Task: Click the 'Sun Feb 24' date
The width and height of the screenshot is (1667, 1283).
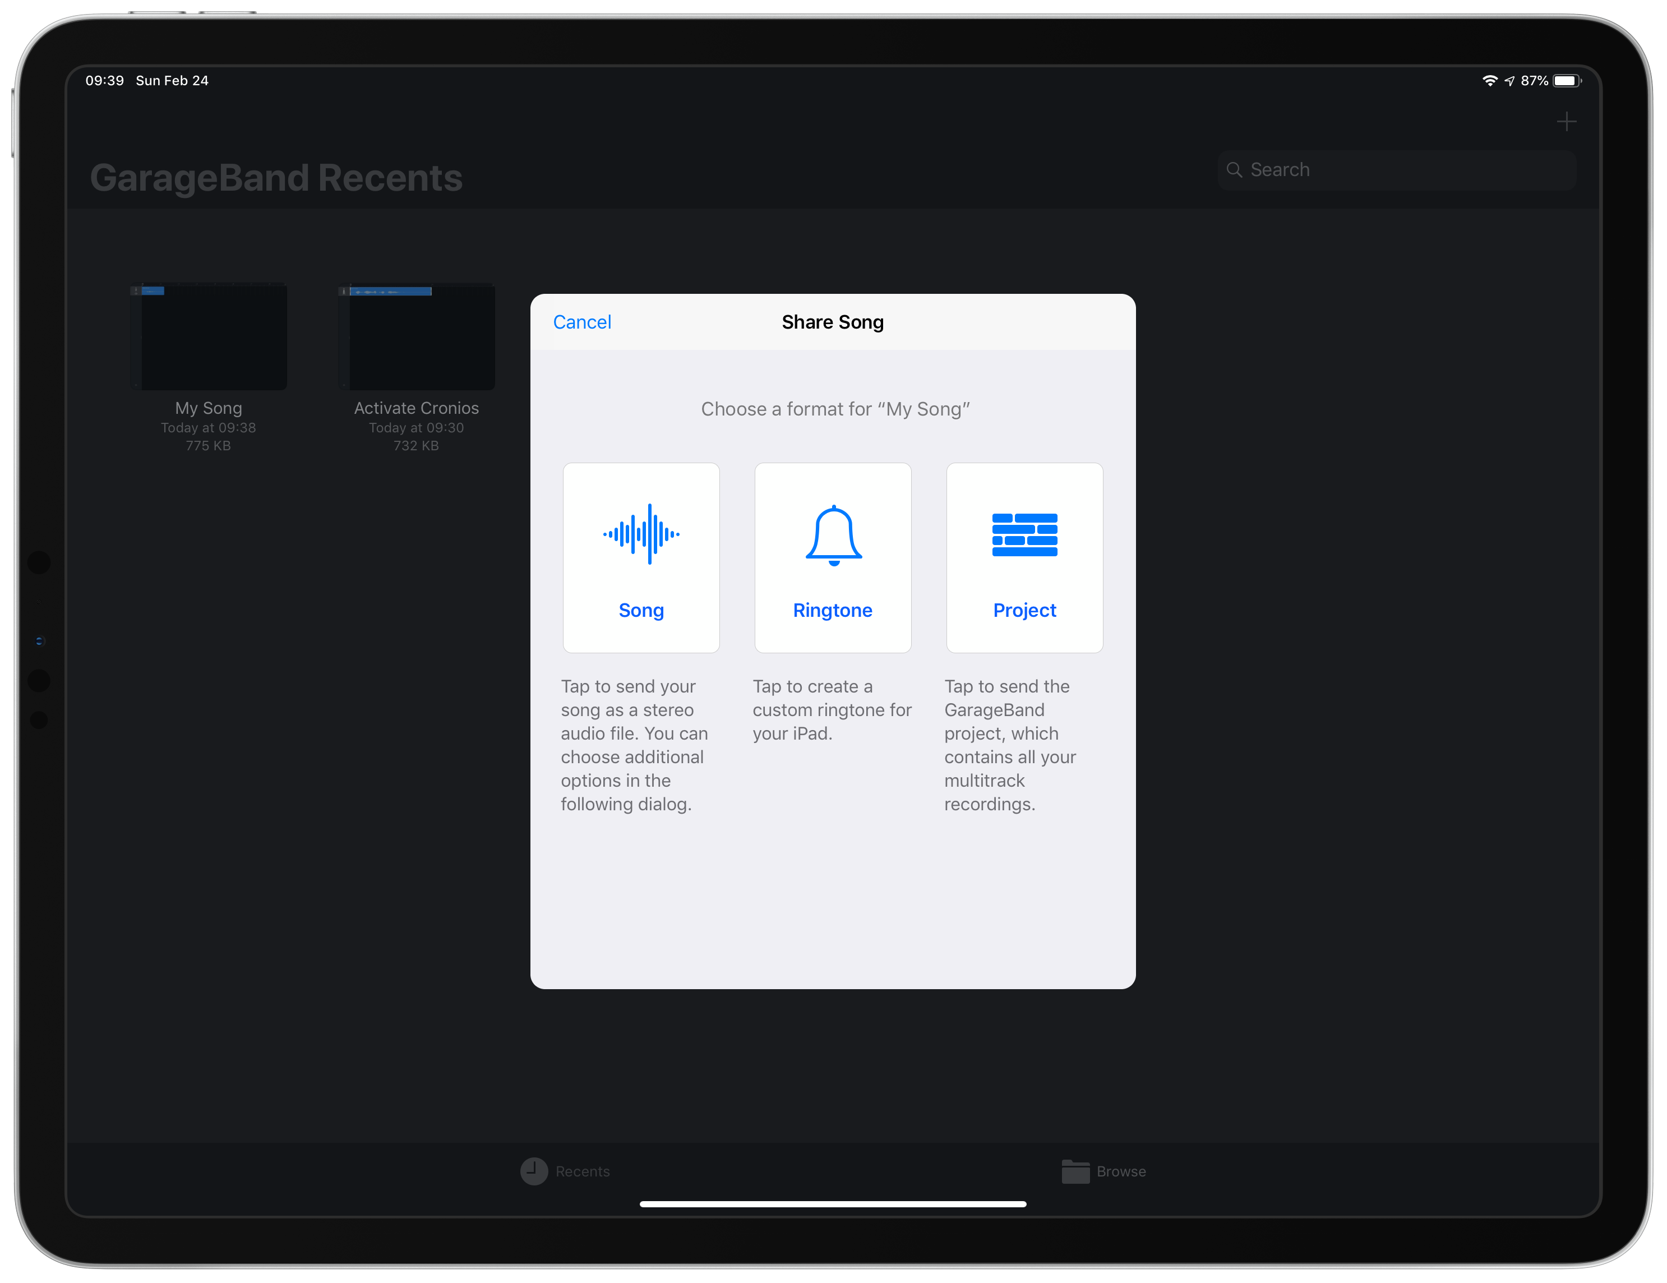Action: tap(172, 80)
